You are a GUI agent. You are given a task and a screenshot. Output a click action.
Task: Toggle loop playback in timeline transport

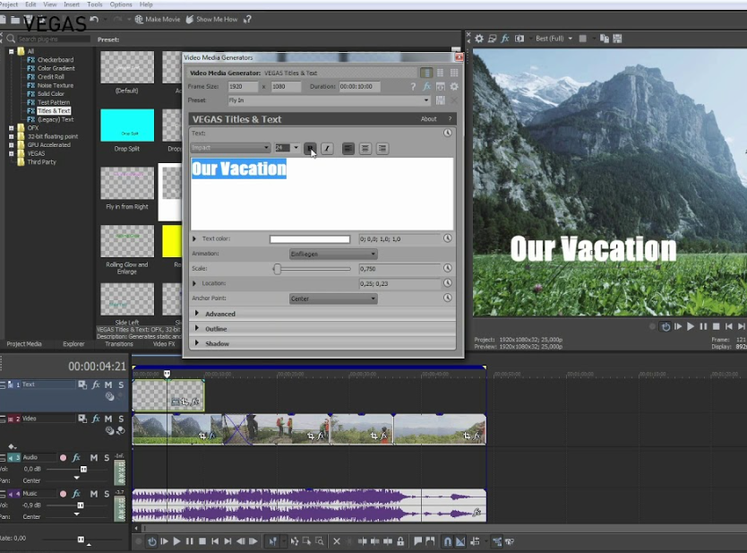pyautogui.click(x=152, y=541)
